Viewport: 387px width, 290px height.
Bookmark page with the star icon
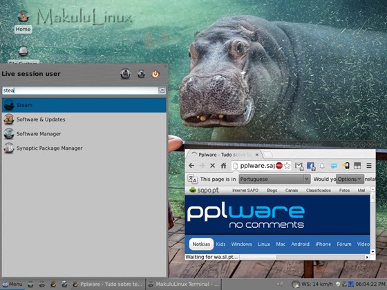tap(287, 166)
